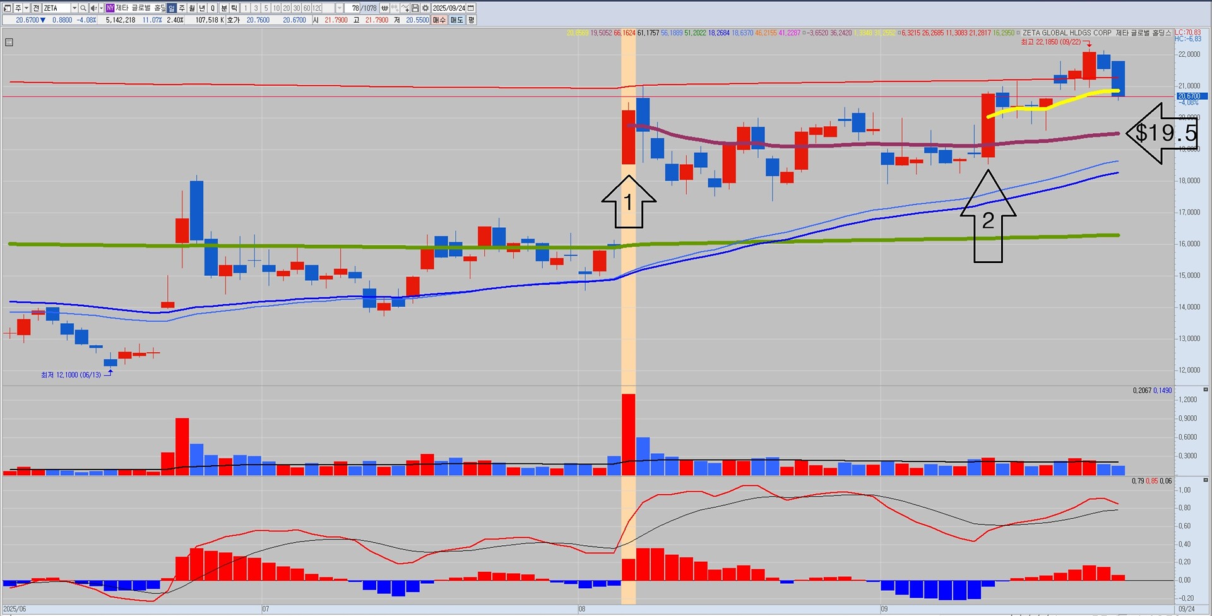Click the won currency toggle icon
Viewport: 1212px width, 616px height.
pyautogui.click(x=384, y=8)
